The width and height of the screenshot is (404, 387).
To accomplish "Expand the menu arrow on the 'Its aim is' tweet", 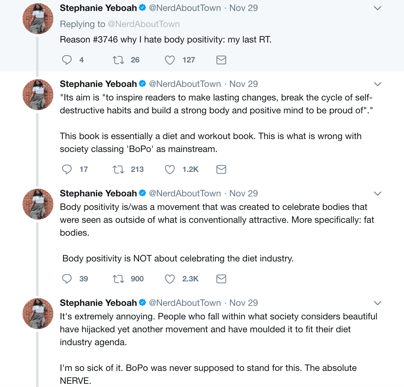I will point(378,84).
